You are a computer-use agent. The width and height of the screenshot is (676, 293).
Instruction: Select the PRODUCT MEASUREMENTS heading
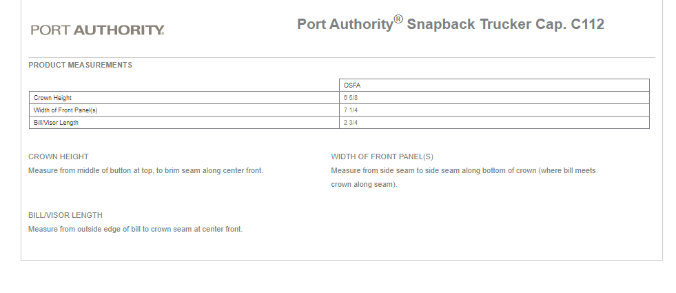coord(80,65)
